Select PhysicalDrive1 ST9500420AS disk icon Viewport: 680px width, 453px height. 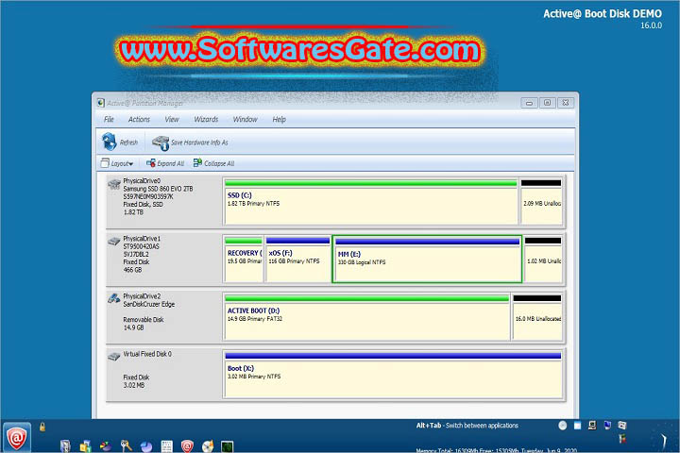pyautogui.click(x=113, y=241)
